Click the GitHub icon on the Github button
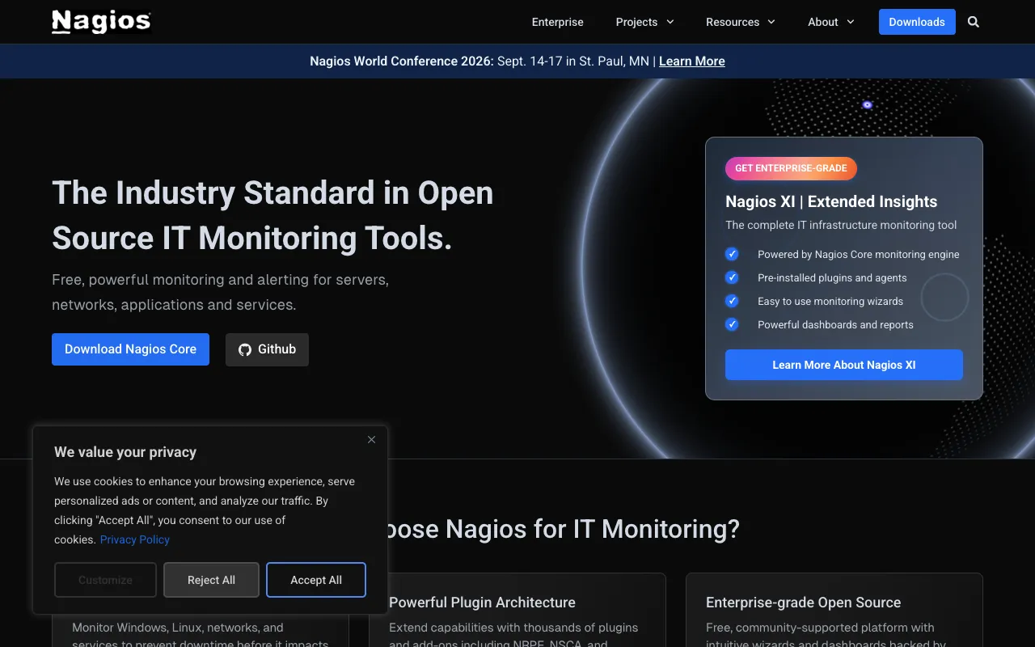The width and height of the screenshot is (1035, 647). click(x=244, y=349)
